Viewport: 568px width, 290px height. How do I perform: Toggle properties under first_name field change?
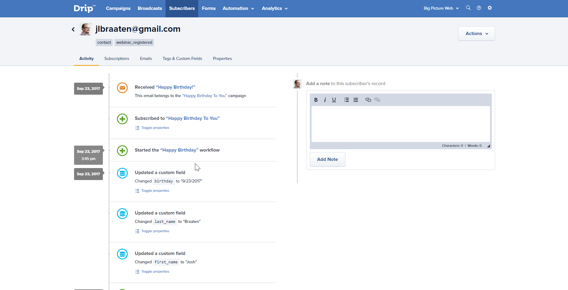(x=152, y=271)
